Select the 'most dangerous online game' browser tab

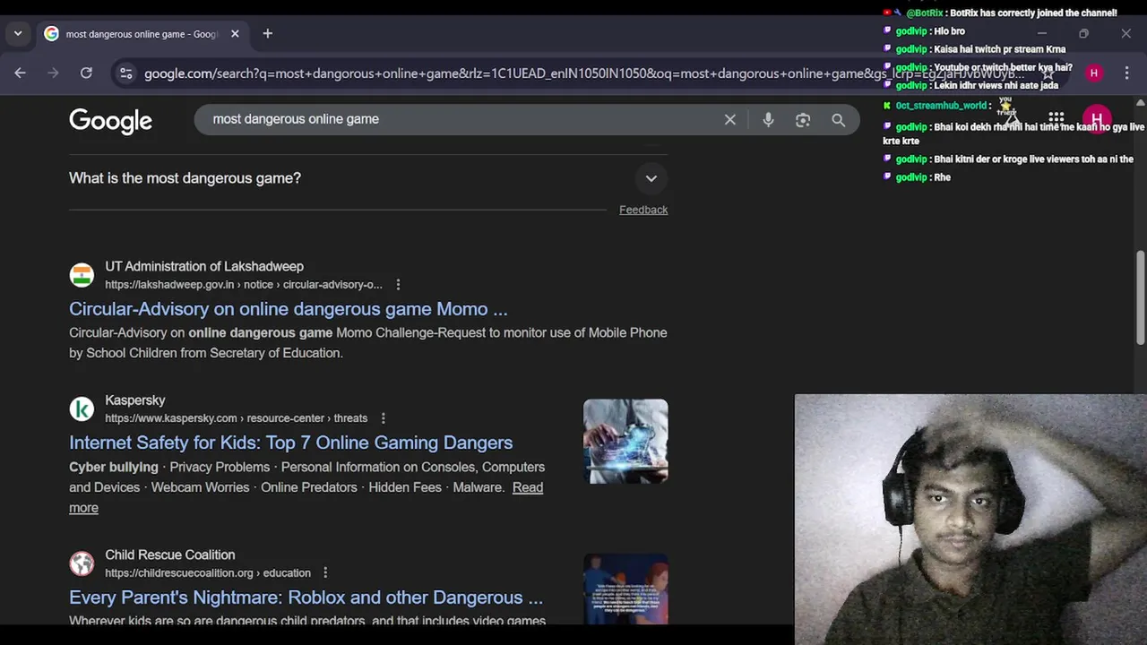coord(142,34)
